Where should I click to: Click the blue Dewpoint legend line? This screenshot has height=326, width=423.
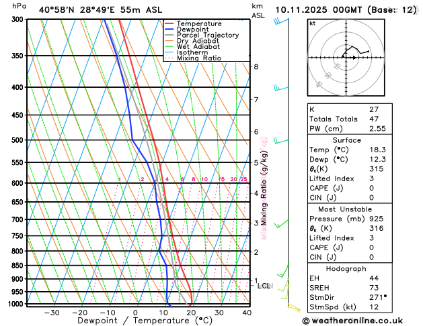click(x=169, y=30)
